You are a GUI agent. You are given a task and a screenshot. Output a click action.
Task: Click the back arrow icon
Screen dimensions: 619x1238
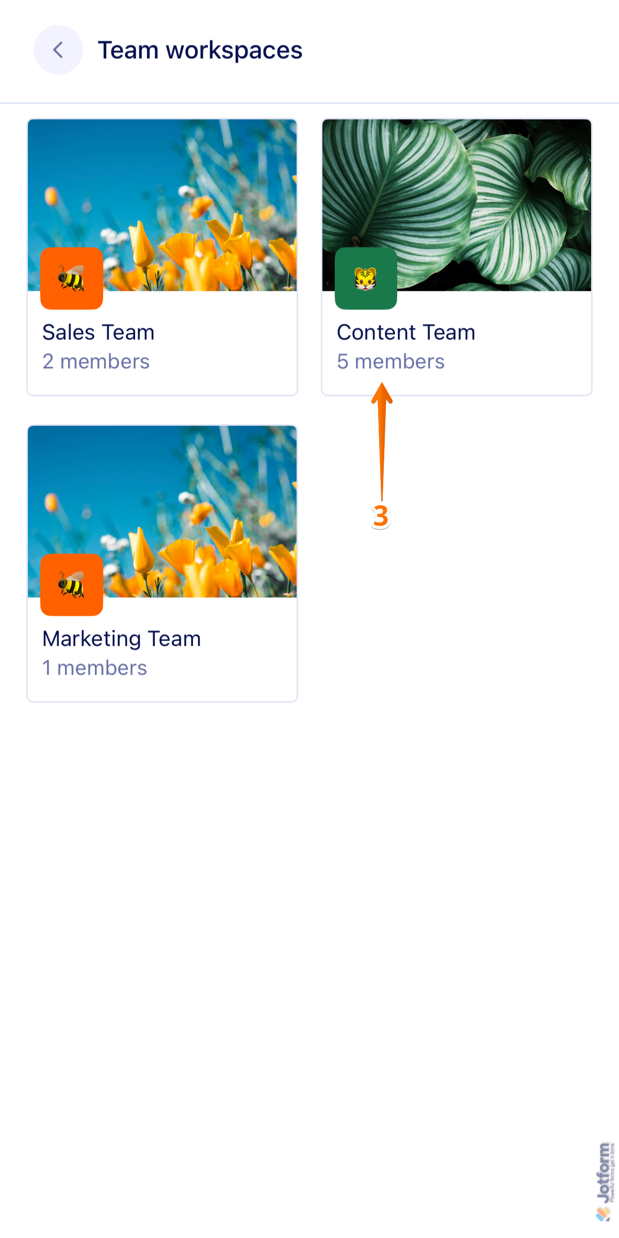tap(57, 50)
